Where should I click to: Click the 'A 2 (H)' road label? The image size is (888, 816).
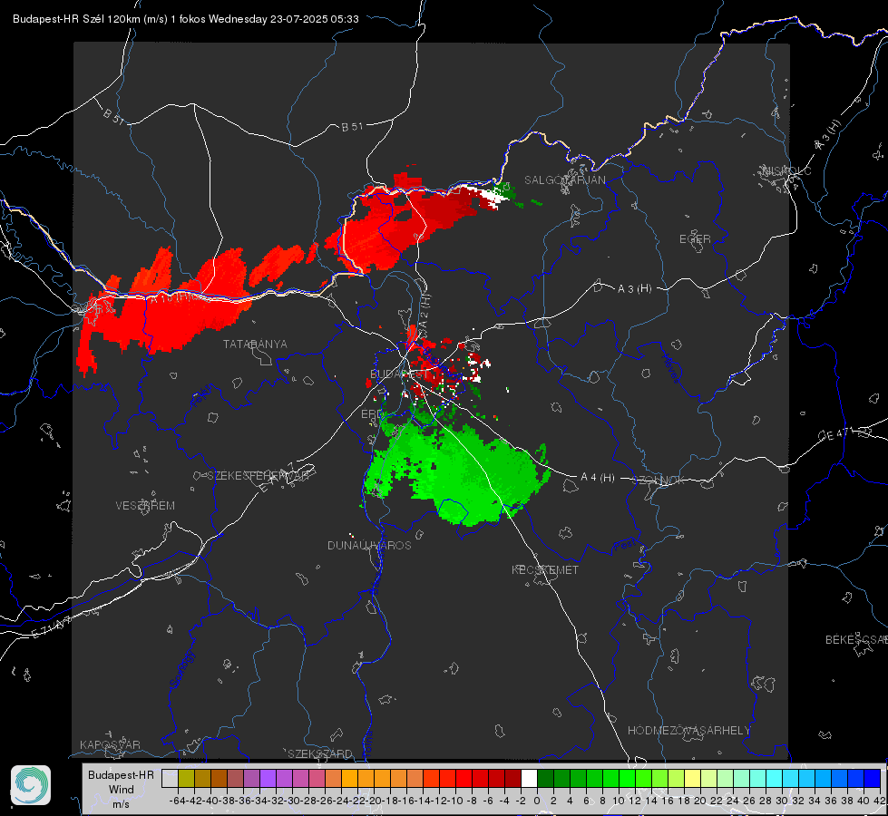pos(424,310)
